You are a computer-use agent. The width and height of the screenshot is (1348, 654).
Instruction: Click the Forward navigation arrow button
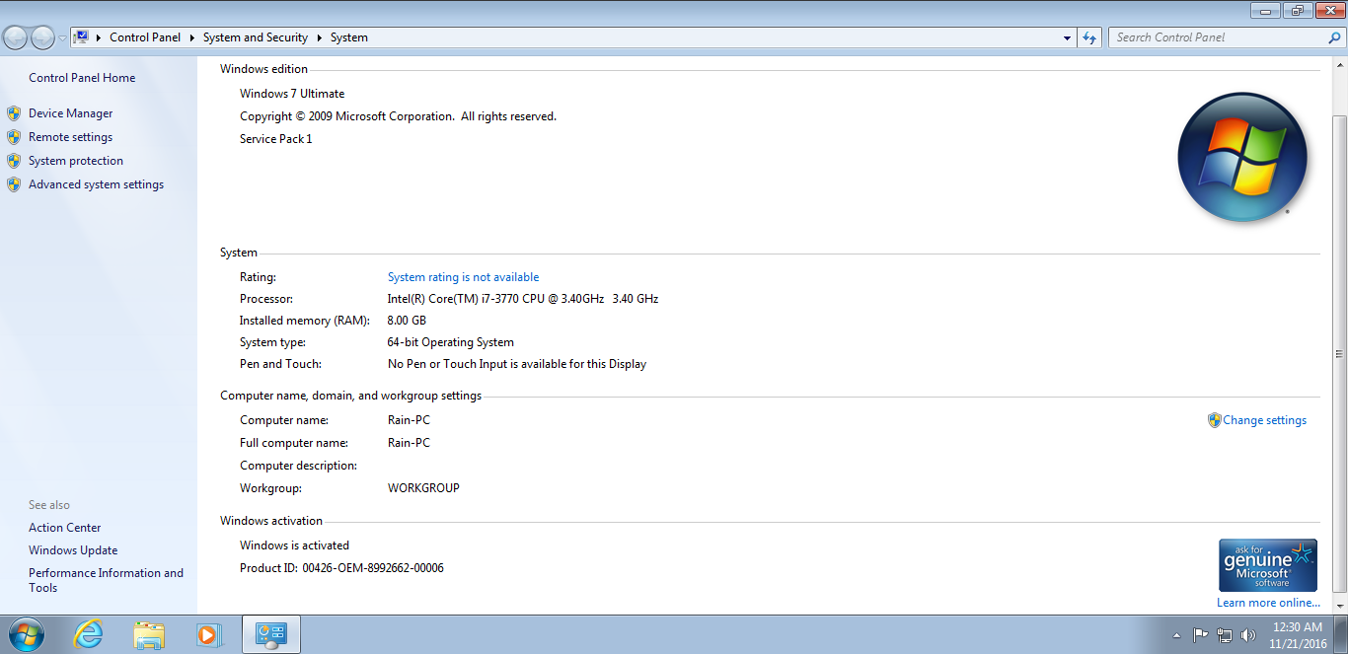[x=42, y=37]
